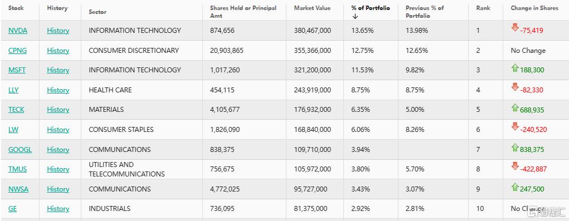Open the NVDA stock link

pyautogui.click(x=18, y=31)
